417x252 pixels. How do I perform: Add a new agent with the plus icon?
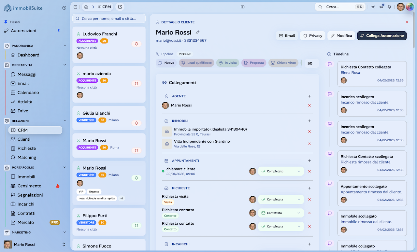309,96
